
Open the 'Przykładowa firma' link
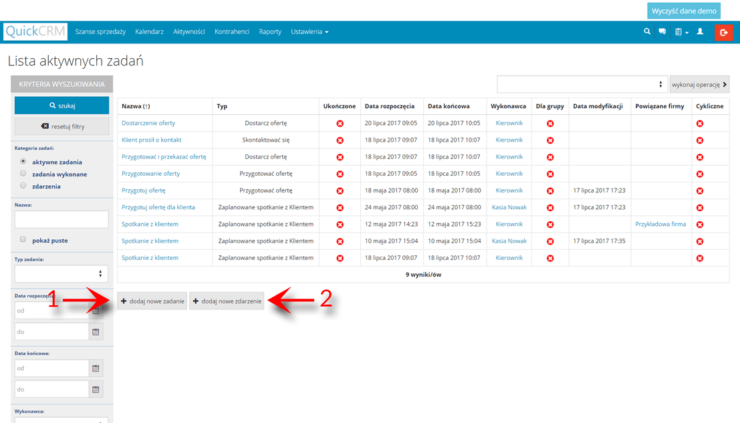660,224
